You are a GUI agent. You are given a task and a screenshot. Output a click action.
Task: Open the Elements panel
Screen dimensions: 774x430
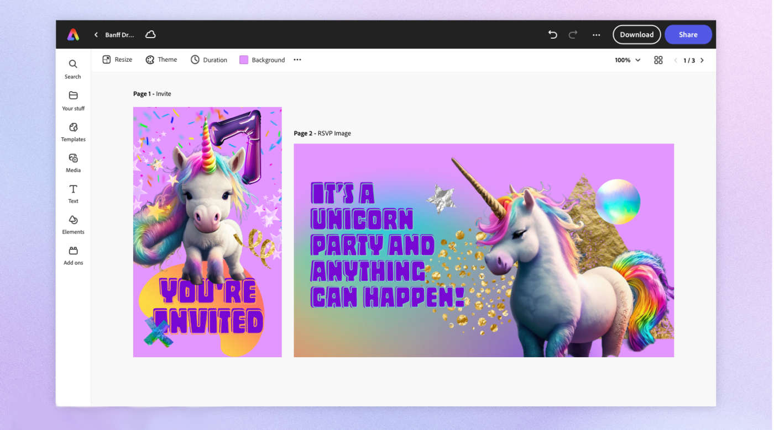73,224
